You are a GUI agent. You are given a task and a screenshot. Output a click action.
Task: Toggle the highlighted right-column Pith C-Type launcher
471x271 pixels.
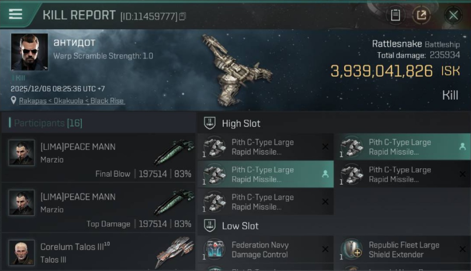402,147
